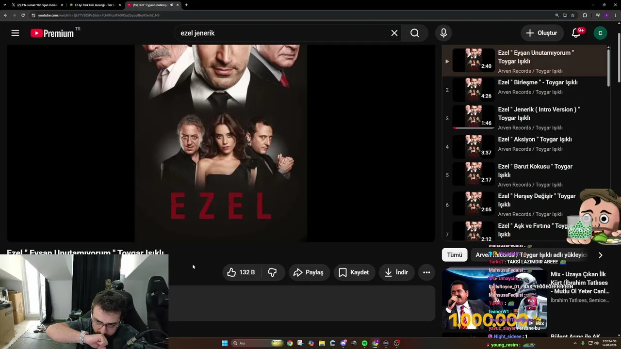Open the YouTube account avatar menu
621x349 pixels.
[x=600, y=33]
